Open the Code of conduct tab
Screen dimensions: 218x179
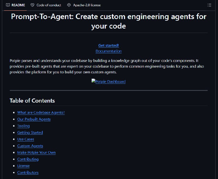[x=46, y=5]
